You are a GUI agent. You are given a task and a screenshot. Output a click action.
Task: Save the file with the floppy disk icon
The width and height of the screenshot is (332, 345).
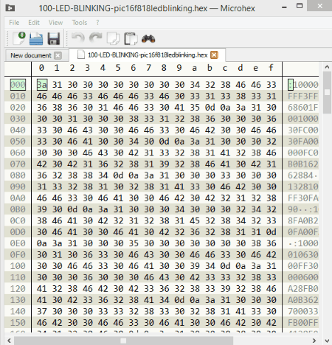[54, 38]
